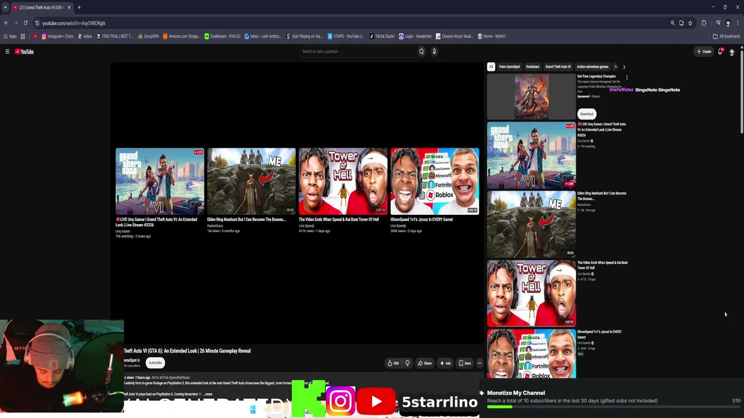Show more filter chips with right chevron
The image size is (744, 418).
[624, 67]
